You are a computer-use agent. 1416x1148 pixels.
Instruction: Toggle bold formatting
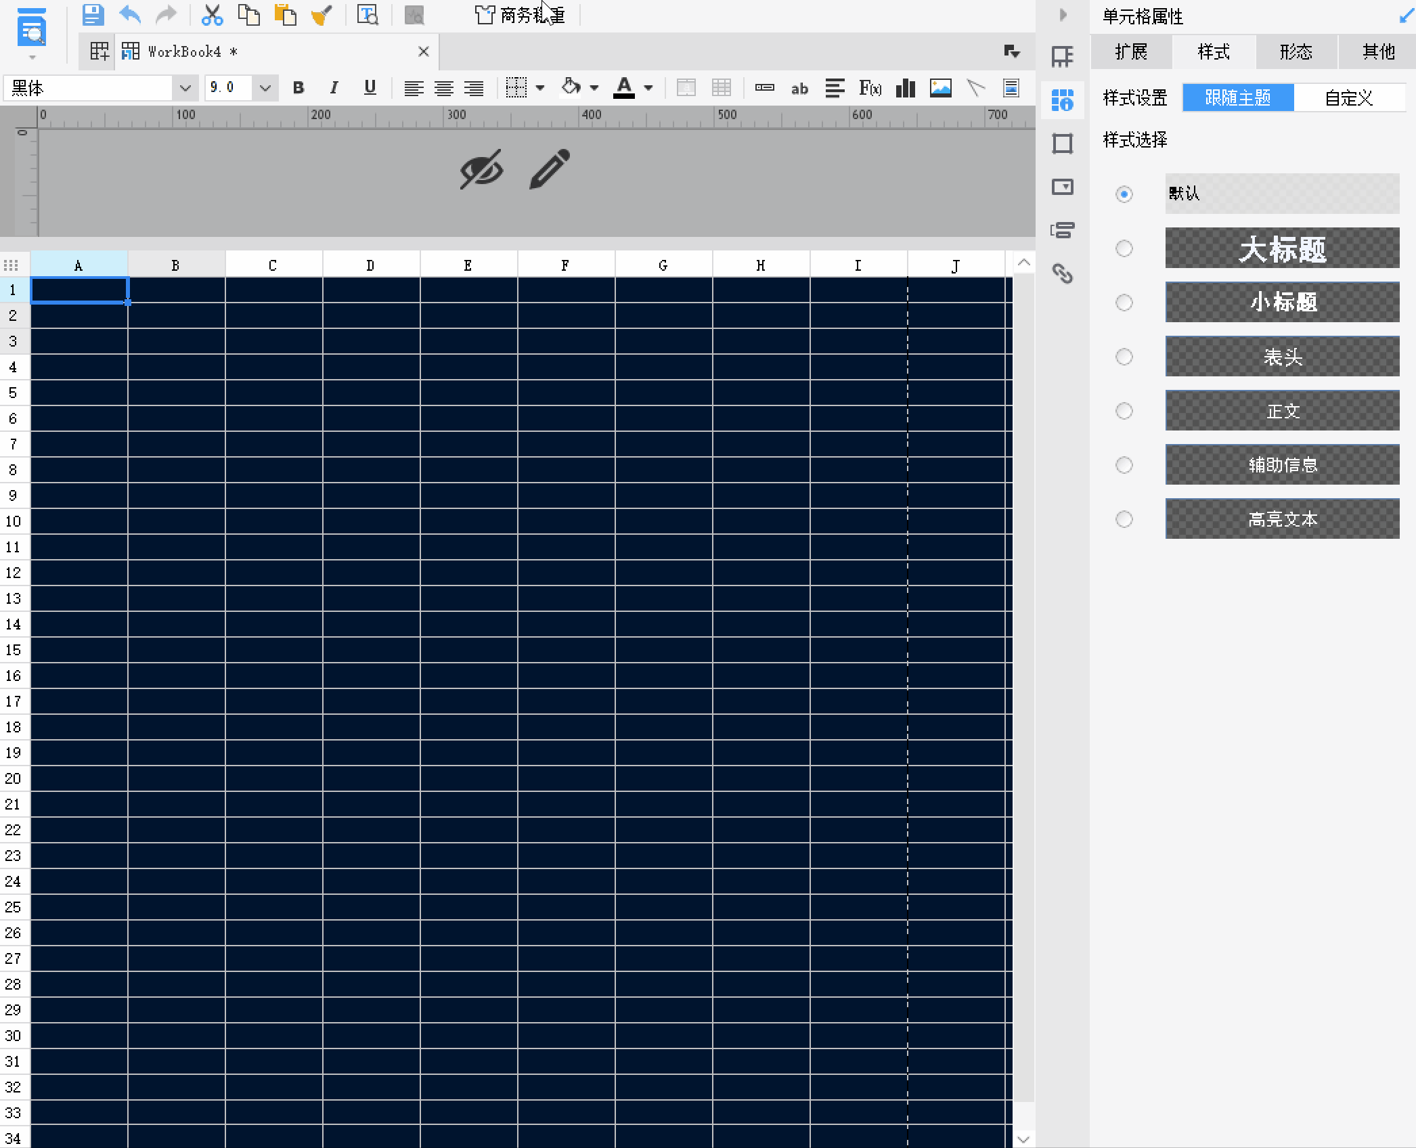(x=298, y=88)
